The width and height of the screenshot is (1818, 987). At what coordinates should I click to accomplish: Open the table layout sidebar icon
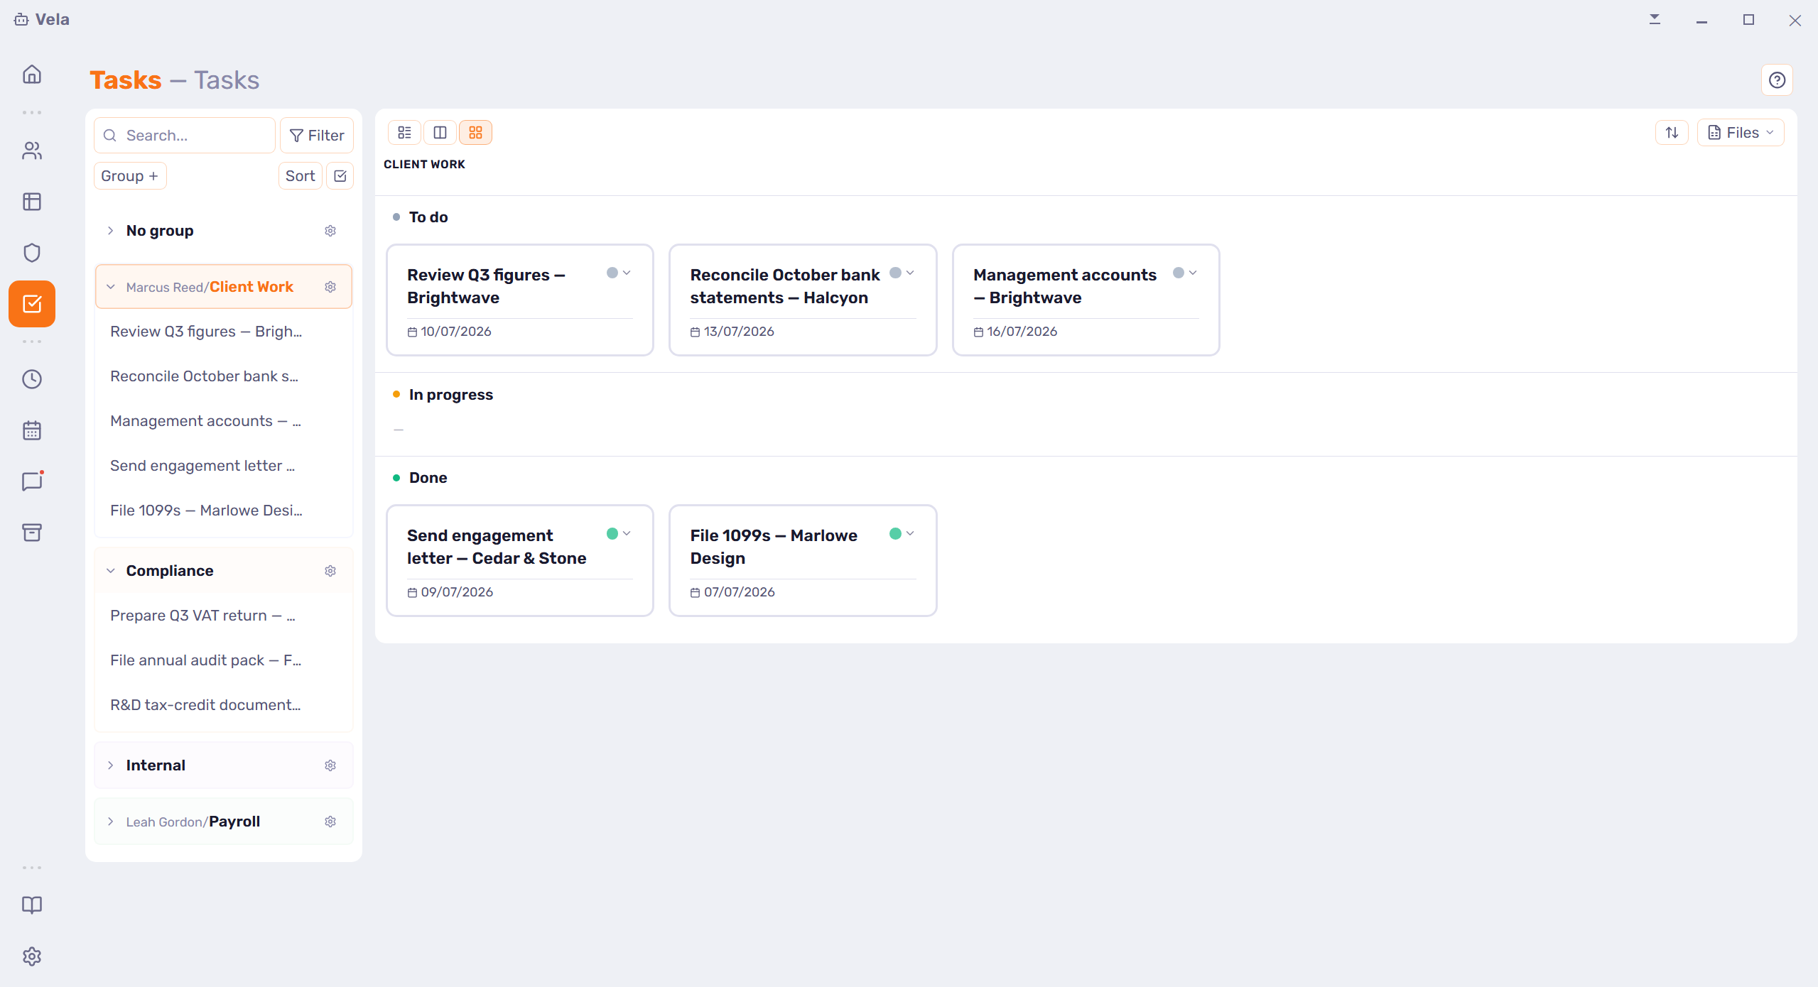click(x=32, y=202)
